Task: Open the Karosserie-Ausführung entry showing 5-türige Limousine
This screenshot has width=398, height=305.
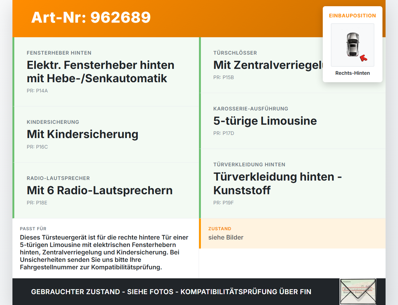Action: 265,121
